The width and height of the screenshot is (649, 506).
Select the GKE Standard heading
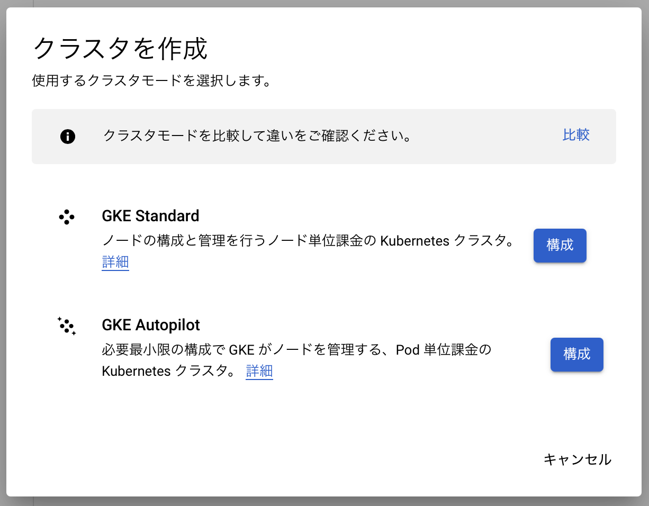click(x=150, y=216)
